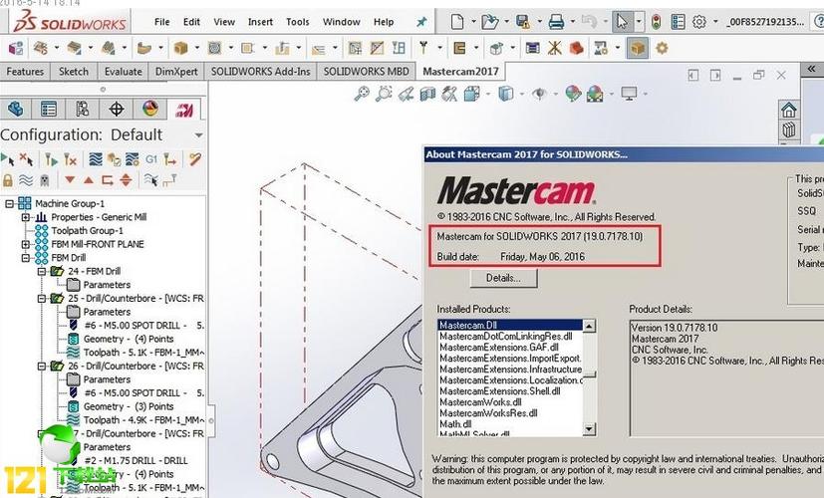Select Mastercam.Dll in Installed Products
Viewport: 824px width, 498px height.
coord(510,325)
